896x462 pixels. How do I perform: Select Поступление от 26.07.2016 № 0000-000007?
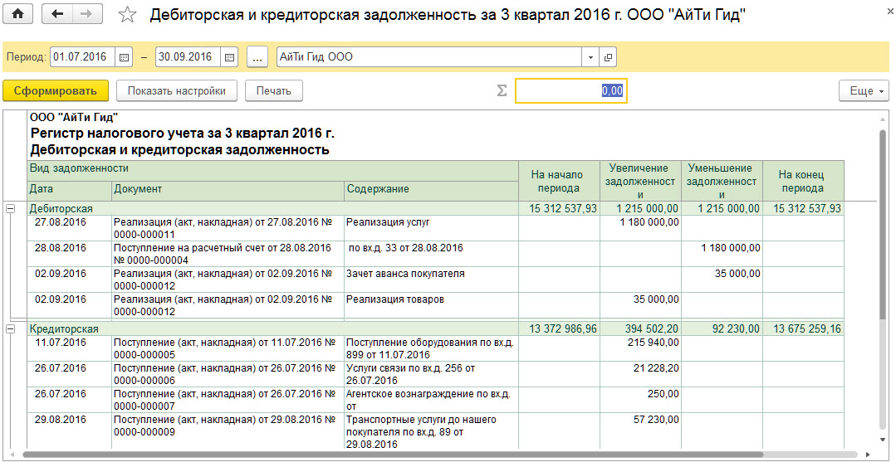228,400
